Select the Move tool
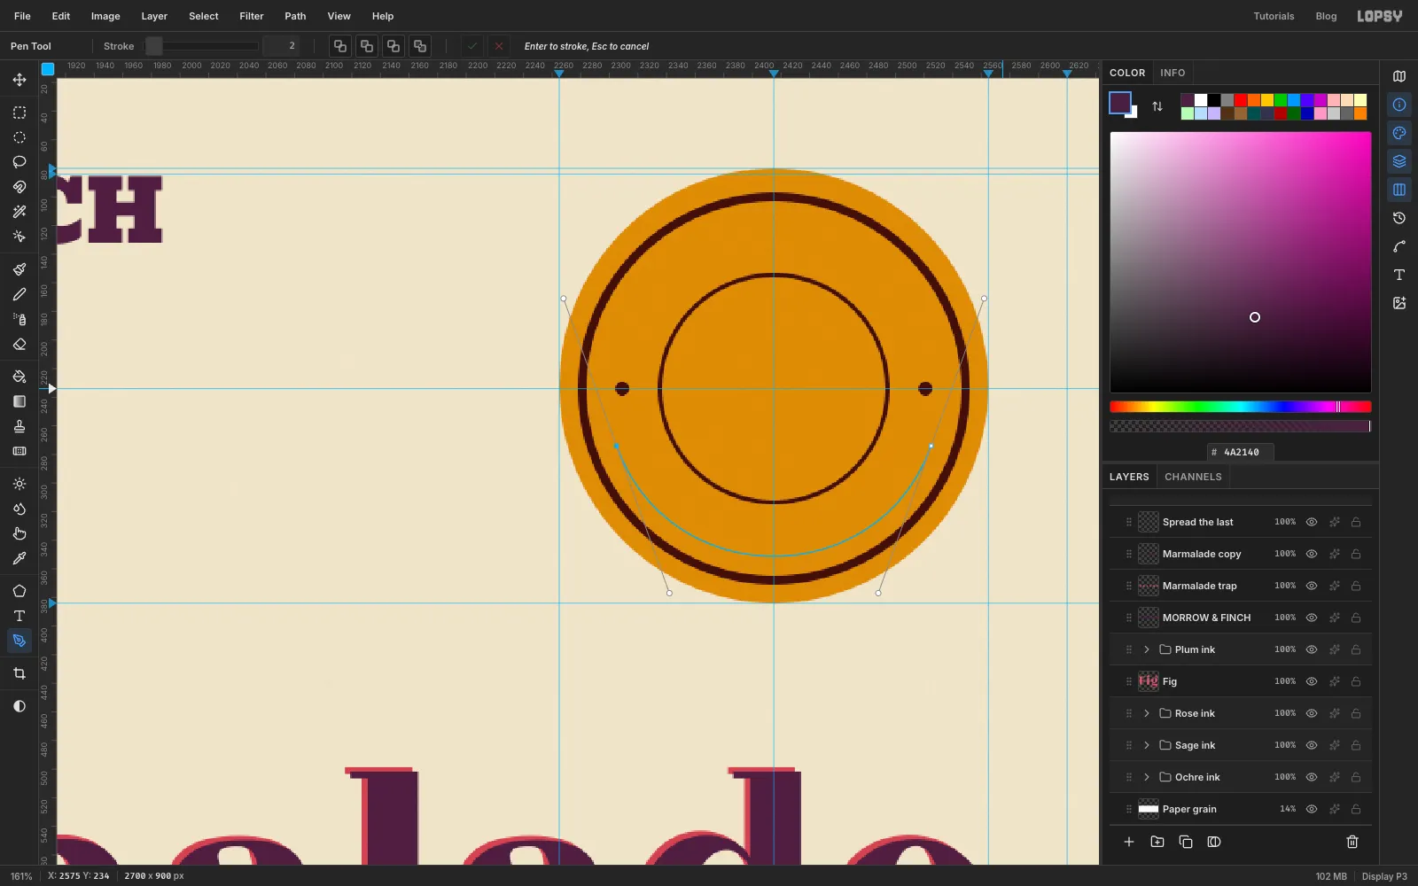Screen dimensions: 1418x886 click(19, 80)
